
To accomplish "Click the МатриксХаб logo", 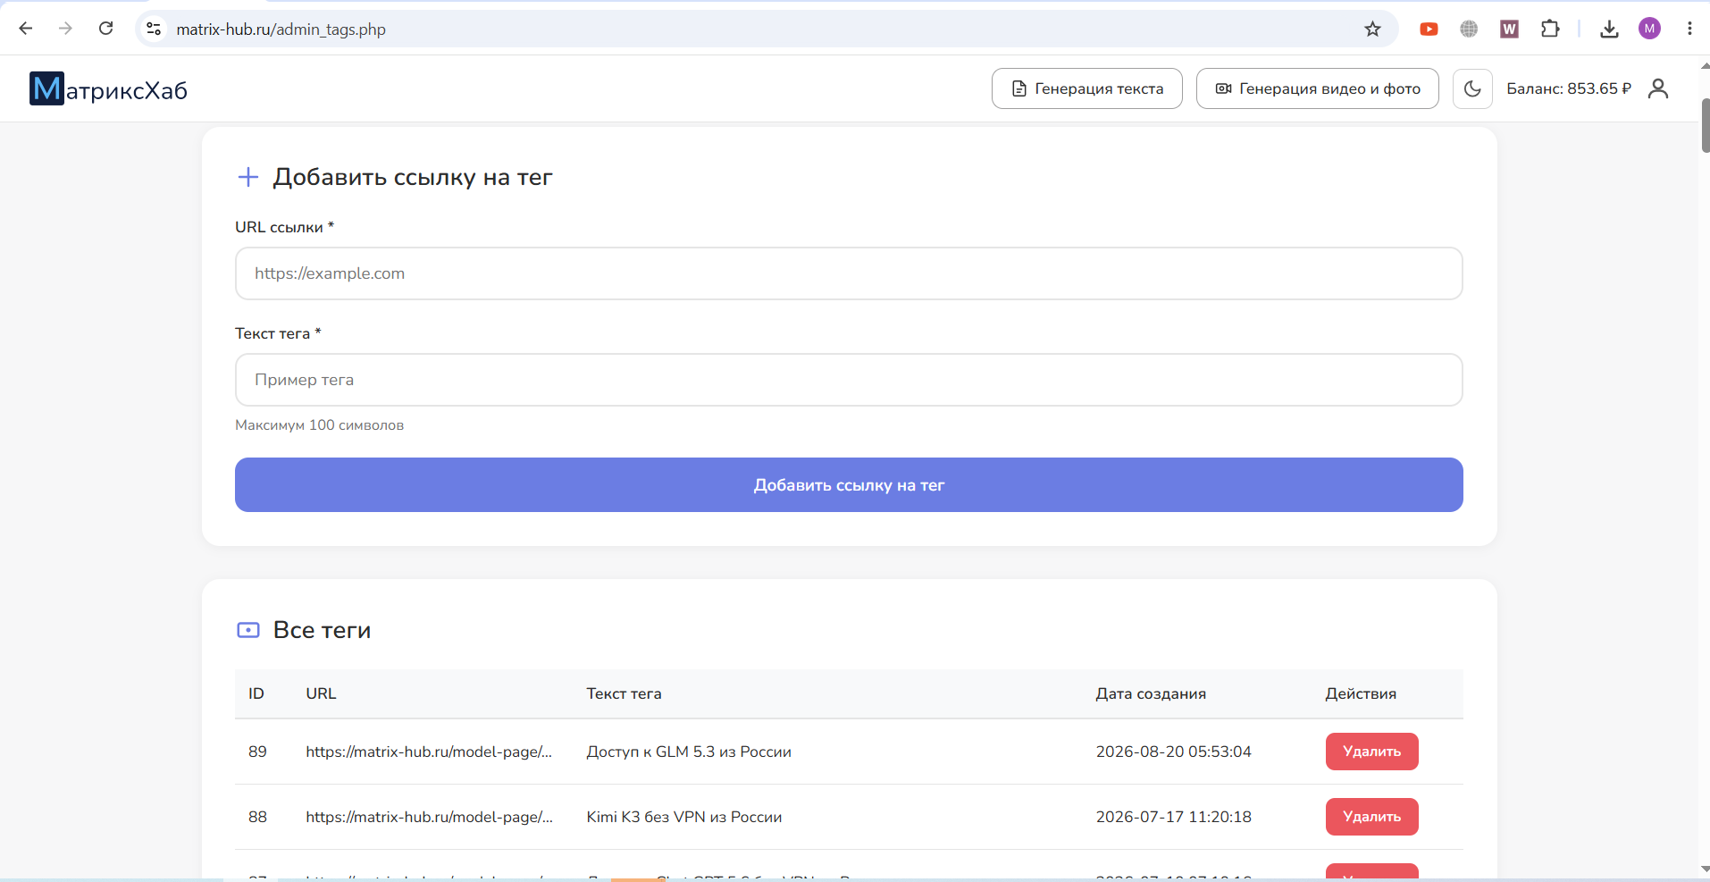I will click(108, 88).
